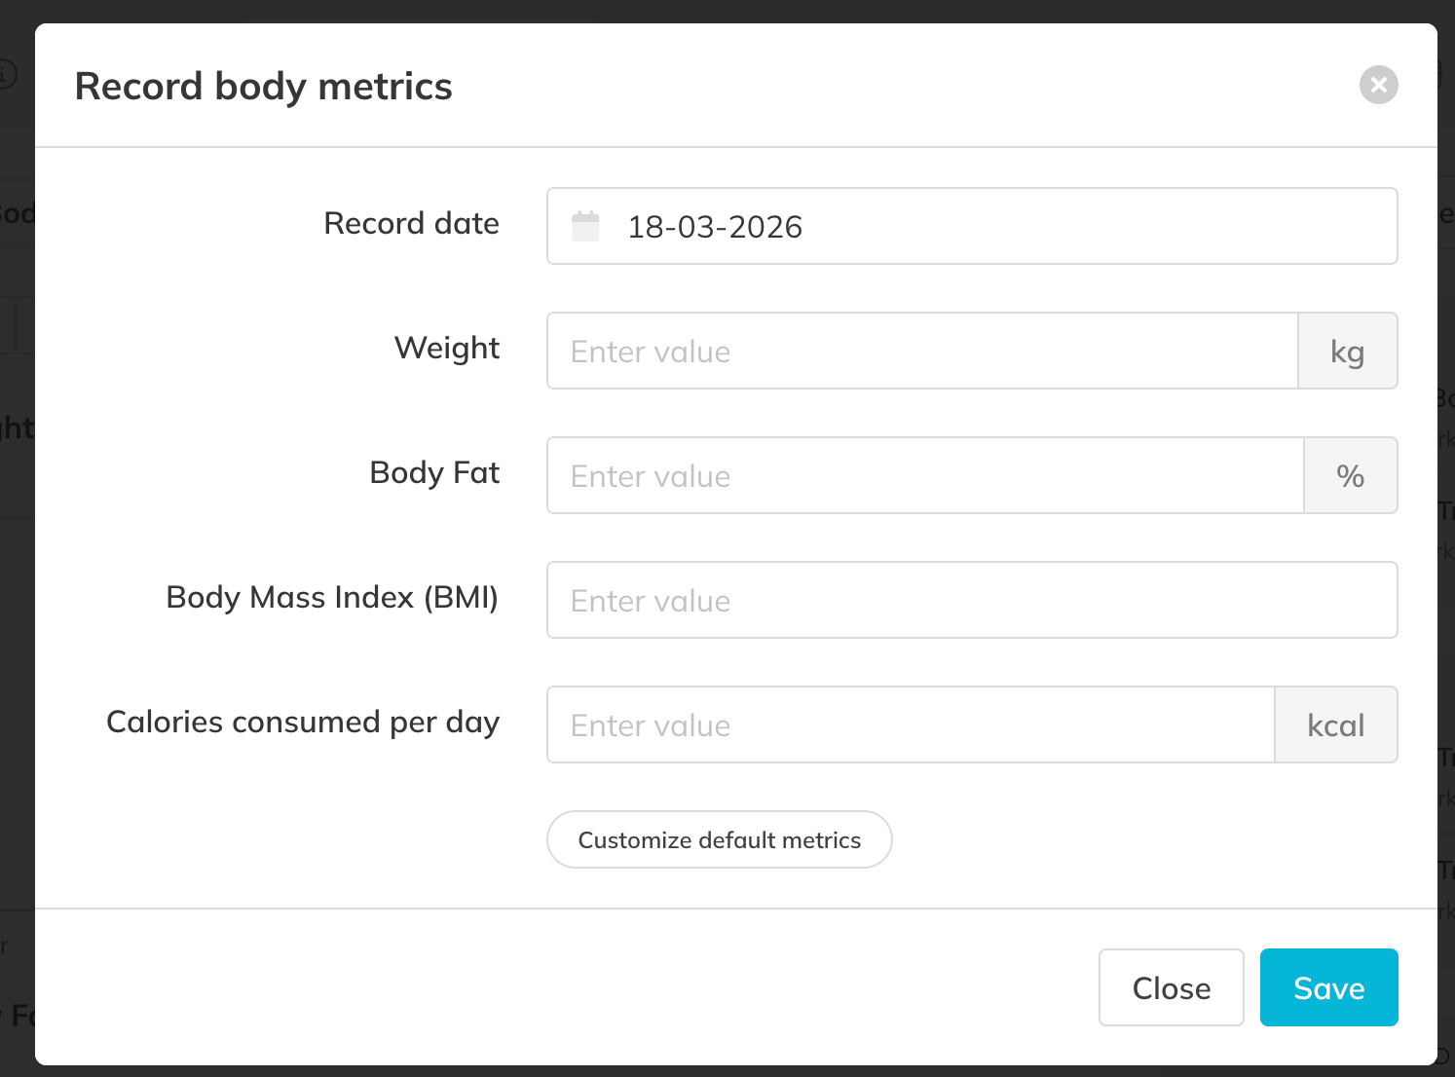Focus the Body Fat value input
The image size is (1455, 1077).
point(924,475)
